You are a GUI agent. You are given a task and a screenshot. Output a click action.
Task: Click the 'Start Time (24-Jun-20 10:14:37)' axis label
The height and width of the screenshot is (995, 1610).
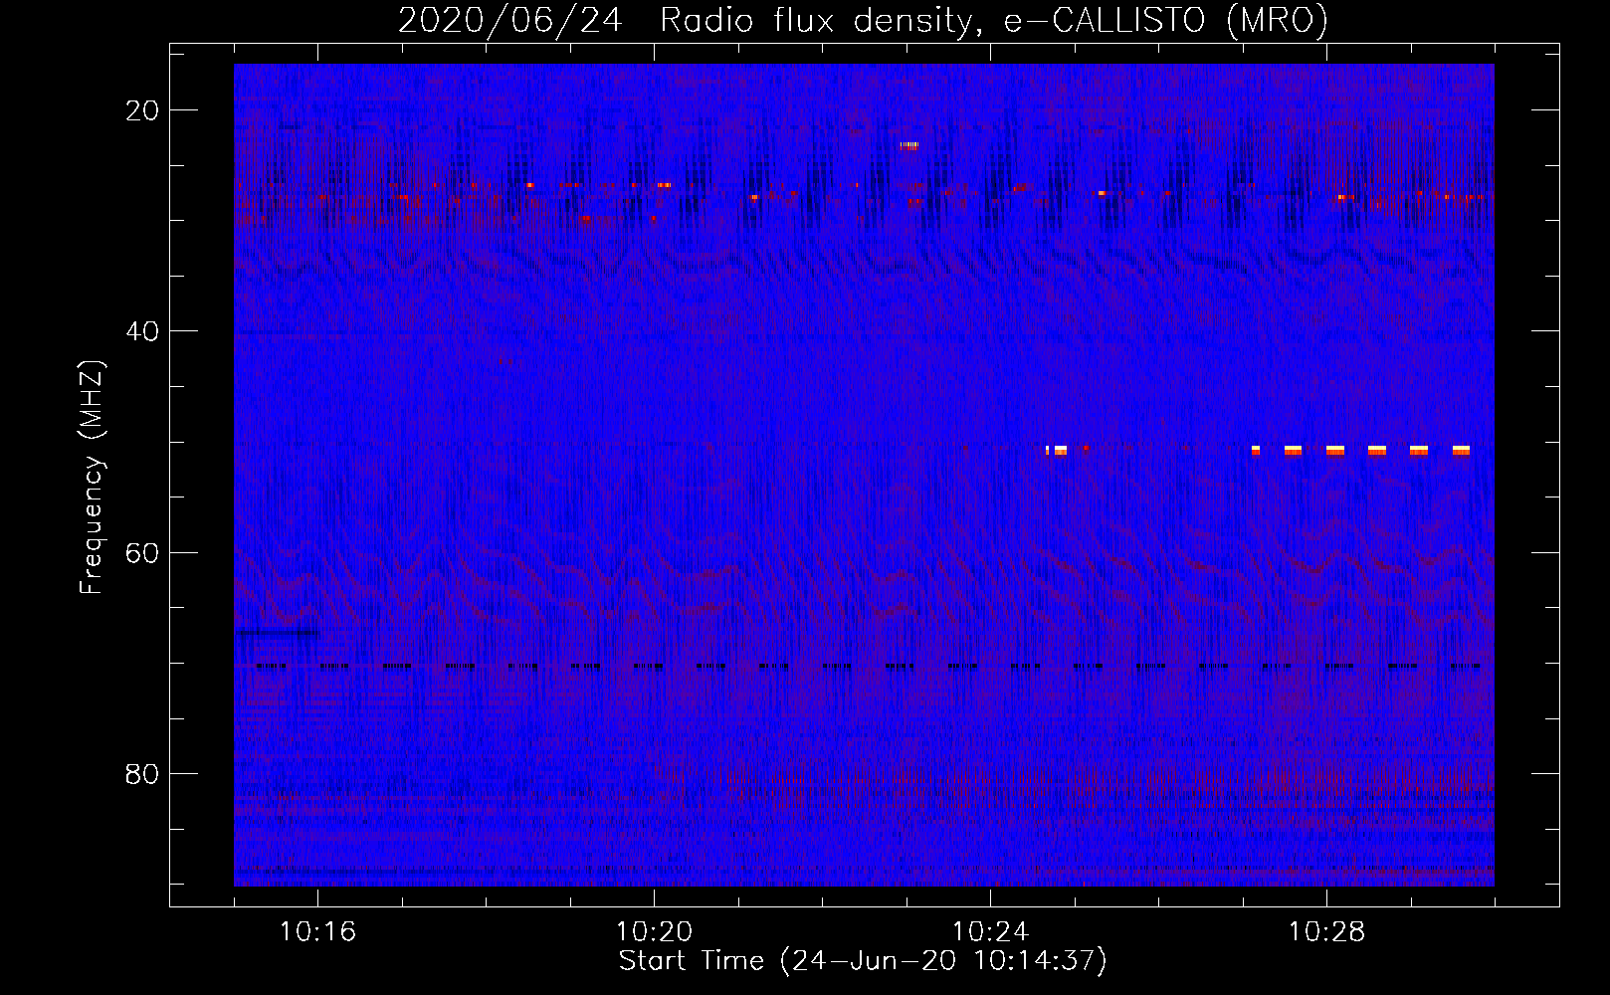(x=863, y=961)
